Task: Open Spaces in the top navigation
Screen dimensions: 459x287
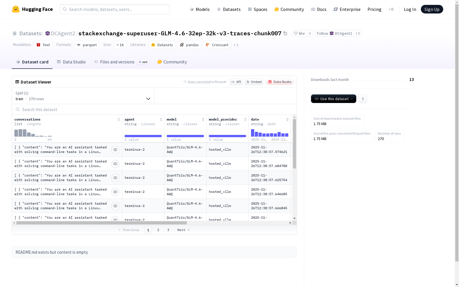Action: point(258,9)
